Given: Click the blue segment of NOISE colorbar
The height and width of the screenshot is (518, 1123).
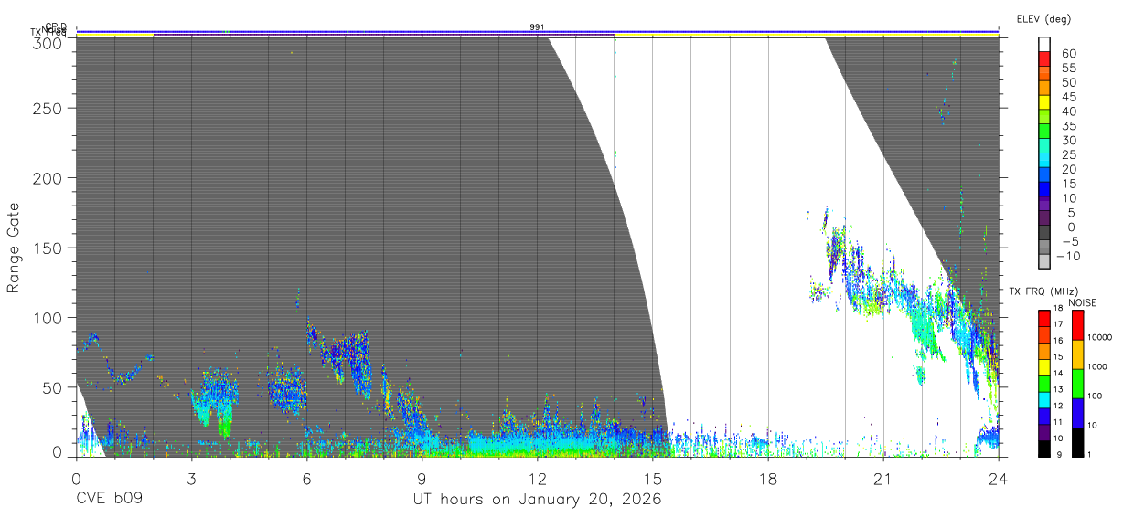Looking at the screenshot, I should click(x=1077, y=412).
